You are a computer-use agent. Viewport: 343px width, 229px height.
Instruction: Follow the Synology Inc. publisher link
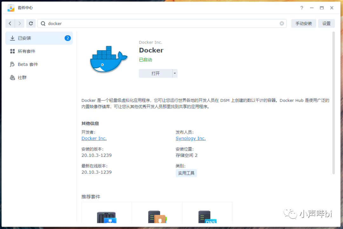[191, 138]
